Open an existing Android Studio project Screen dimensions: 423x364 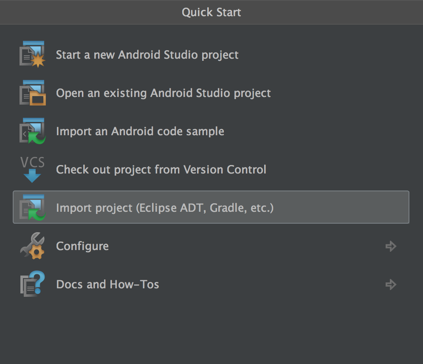[x=163, y=93]
